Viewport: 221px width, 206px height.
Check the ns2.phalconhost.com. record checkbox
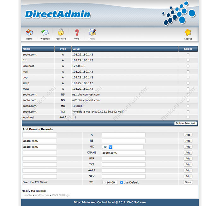click(188, 100)
